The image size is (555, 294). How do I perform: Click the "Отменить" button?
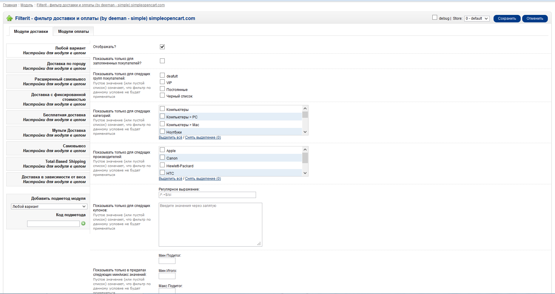(x=534, y=18)
